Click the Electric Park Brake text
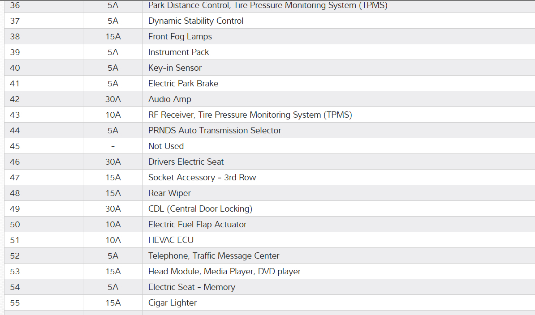The height and width of the screenshot is (315, 535). pyautogui.click(x=183, y=84)
